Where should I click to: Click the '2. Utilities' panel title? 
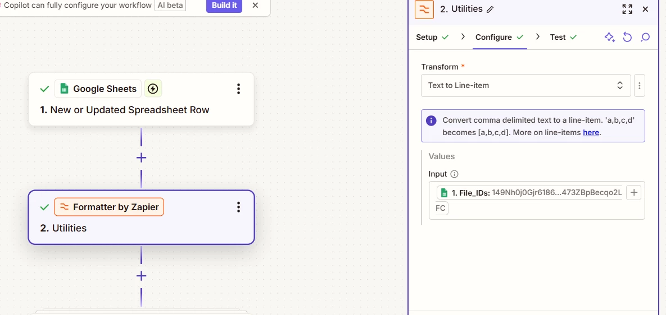(461, 10)
